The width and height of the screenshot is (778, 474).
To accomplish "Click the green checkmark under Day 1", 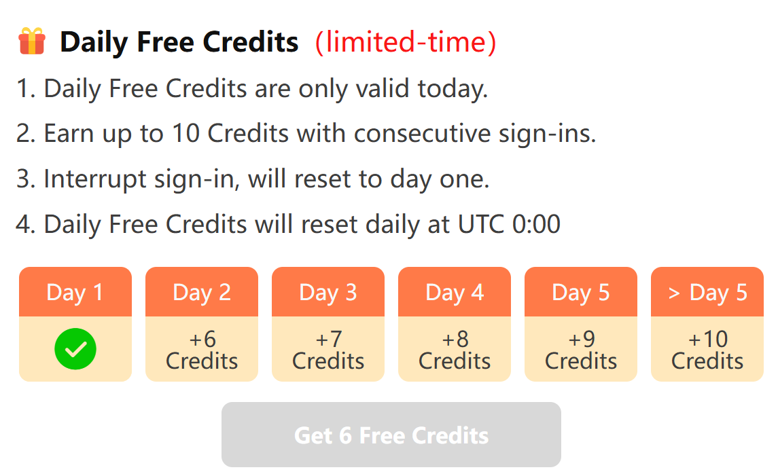I will (x=75, y=349).
